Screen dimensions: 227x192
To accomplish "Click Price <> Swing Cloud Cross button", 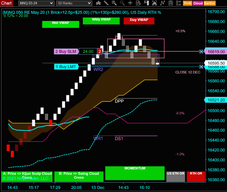I will (79, 176).
